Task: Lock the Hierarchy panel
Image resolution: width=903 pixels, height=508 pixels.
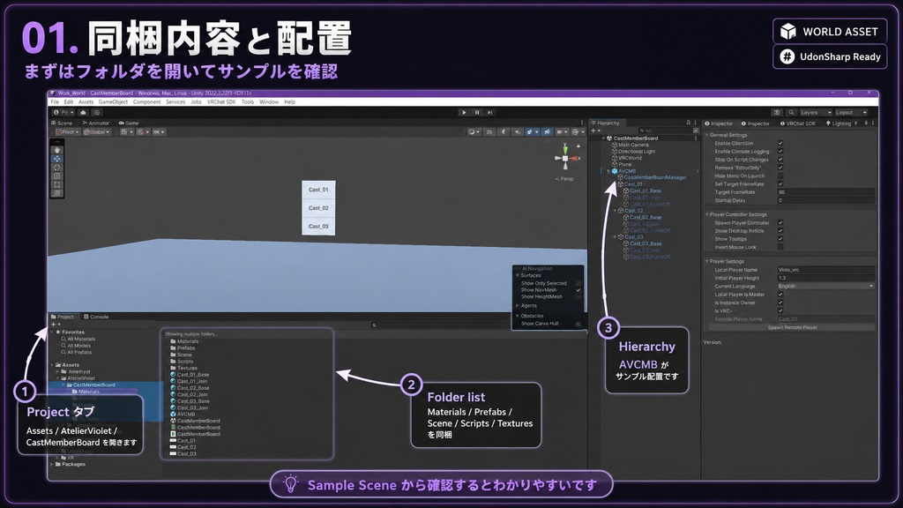Action: [688, 123]
